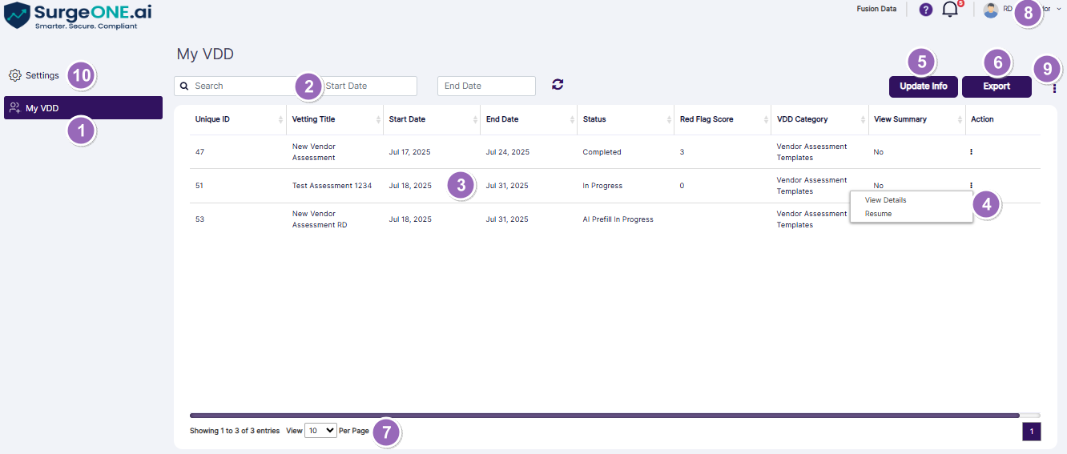The height and width of the screenshot is (454, 1067).
Task: Click Unique ID 51
Action: (199, 186)
